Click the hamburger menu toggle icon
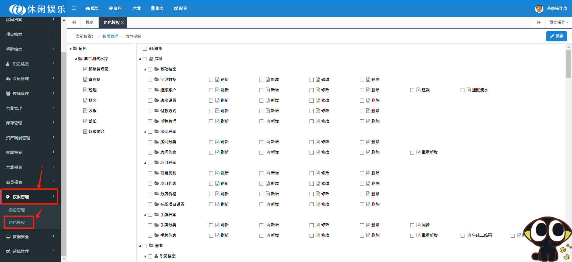 point(74,8)
